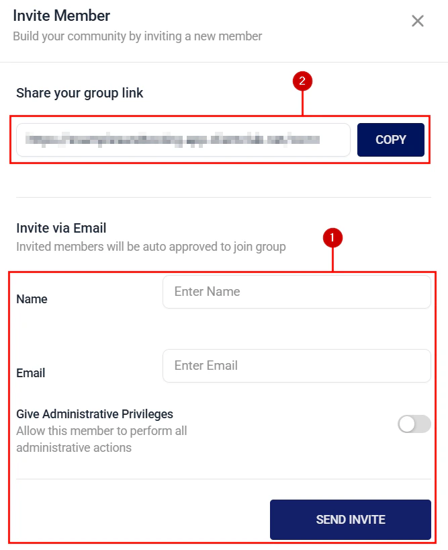Click the Enter Email input field
Screen dimensions: 448x550
click(x=297, y=366)
